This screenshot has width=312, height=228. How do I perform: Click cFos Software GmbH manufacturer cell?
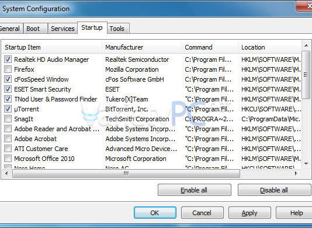pos(134,79)
